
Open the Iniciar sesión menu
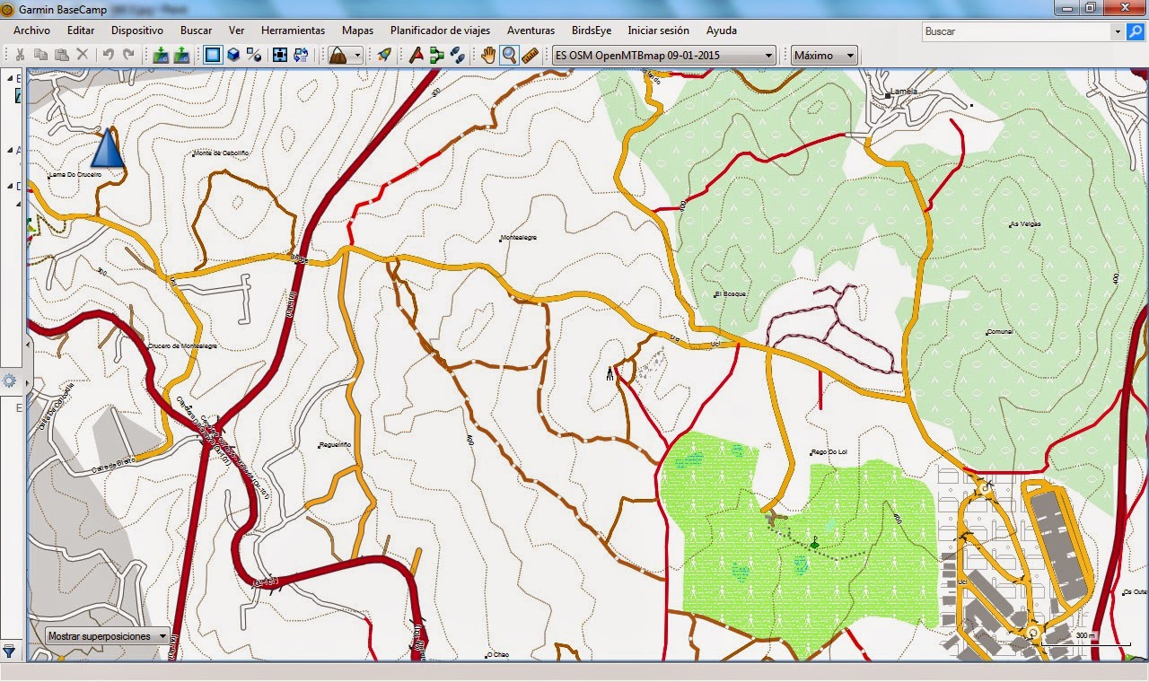pyautogui.click(x=658, y=31)
